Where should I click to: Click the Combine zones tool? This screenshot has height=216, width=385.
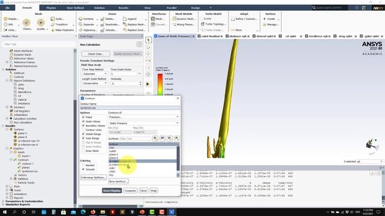(86, 19)
